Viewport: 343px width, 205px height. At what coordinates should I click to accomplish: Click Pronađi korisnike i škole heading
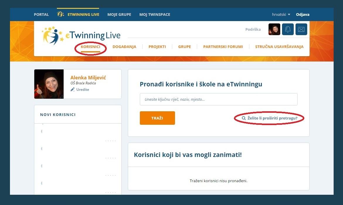pyautogui.click(x=201, y=84)
